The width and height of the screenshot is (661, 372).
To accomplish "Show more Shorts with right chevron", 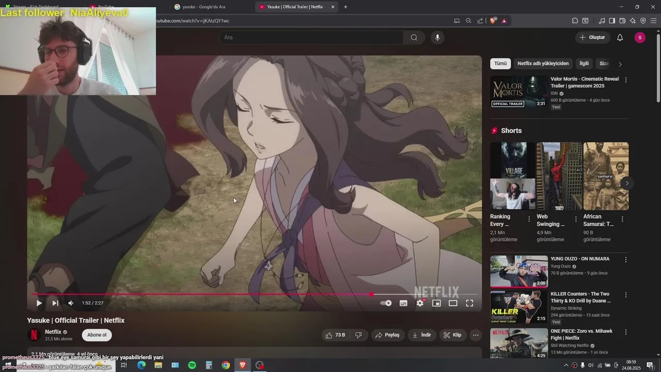I will (x=627, y=183).
